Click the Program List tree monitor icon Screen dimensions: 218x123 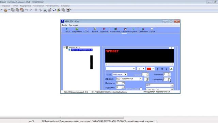[x=67, y=47]
